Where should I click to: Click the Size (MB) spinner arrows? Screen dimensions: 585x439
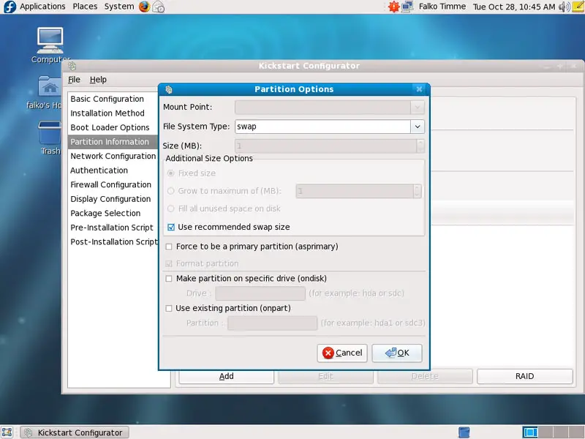(420, 146)
